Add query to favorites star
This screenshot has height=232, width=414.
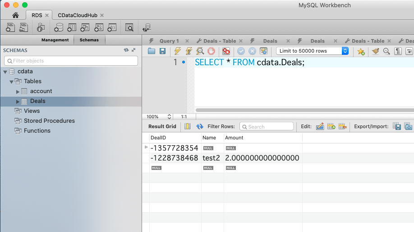[x=361, y=51]
